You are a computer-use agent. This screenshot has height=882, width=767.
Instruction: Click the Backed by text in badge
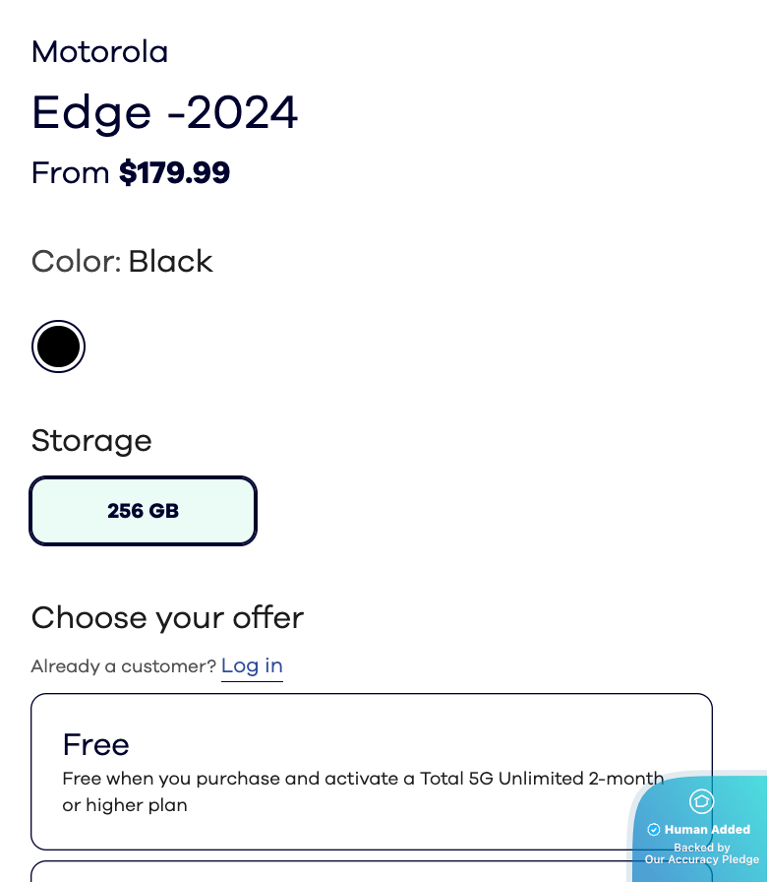point(702,848)
